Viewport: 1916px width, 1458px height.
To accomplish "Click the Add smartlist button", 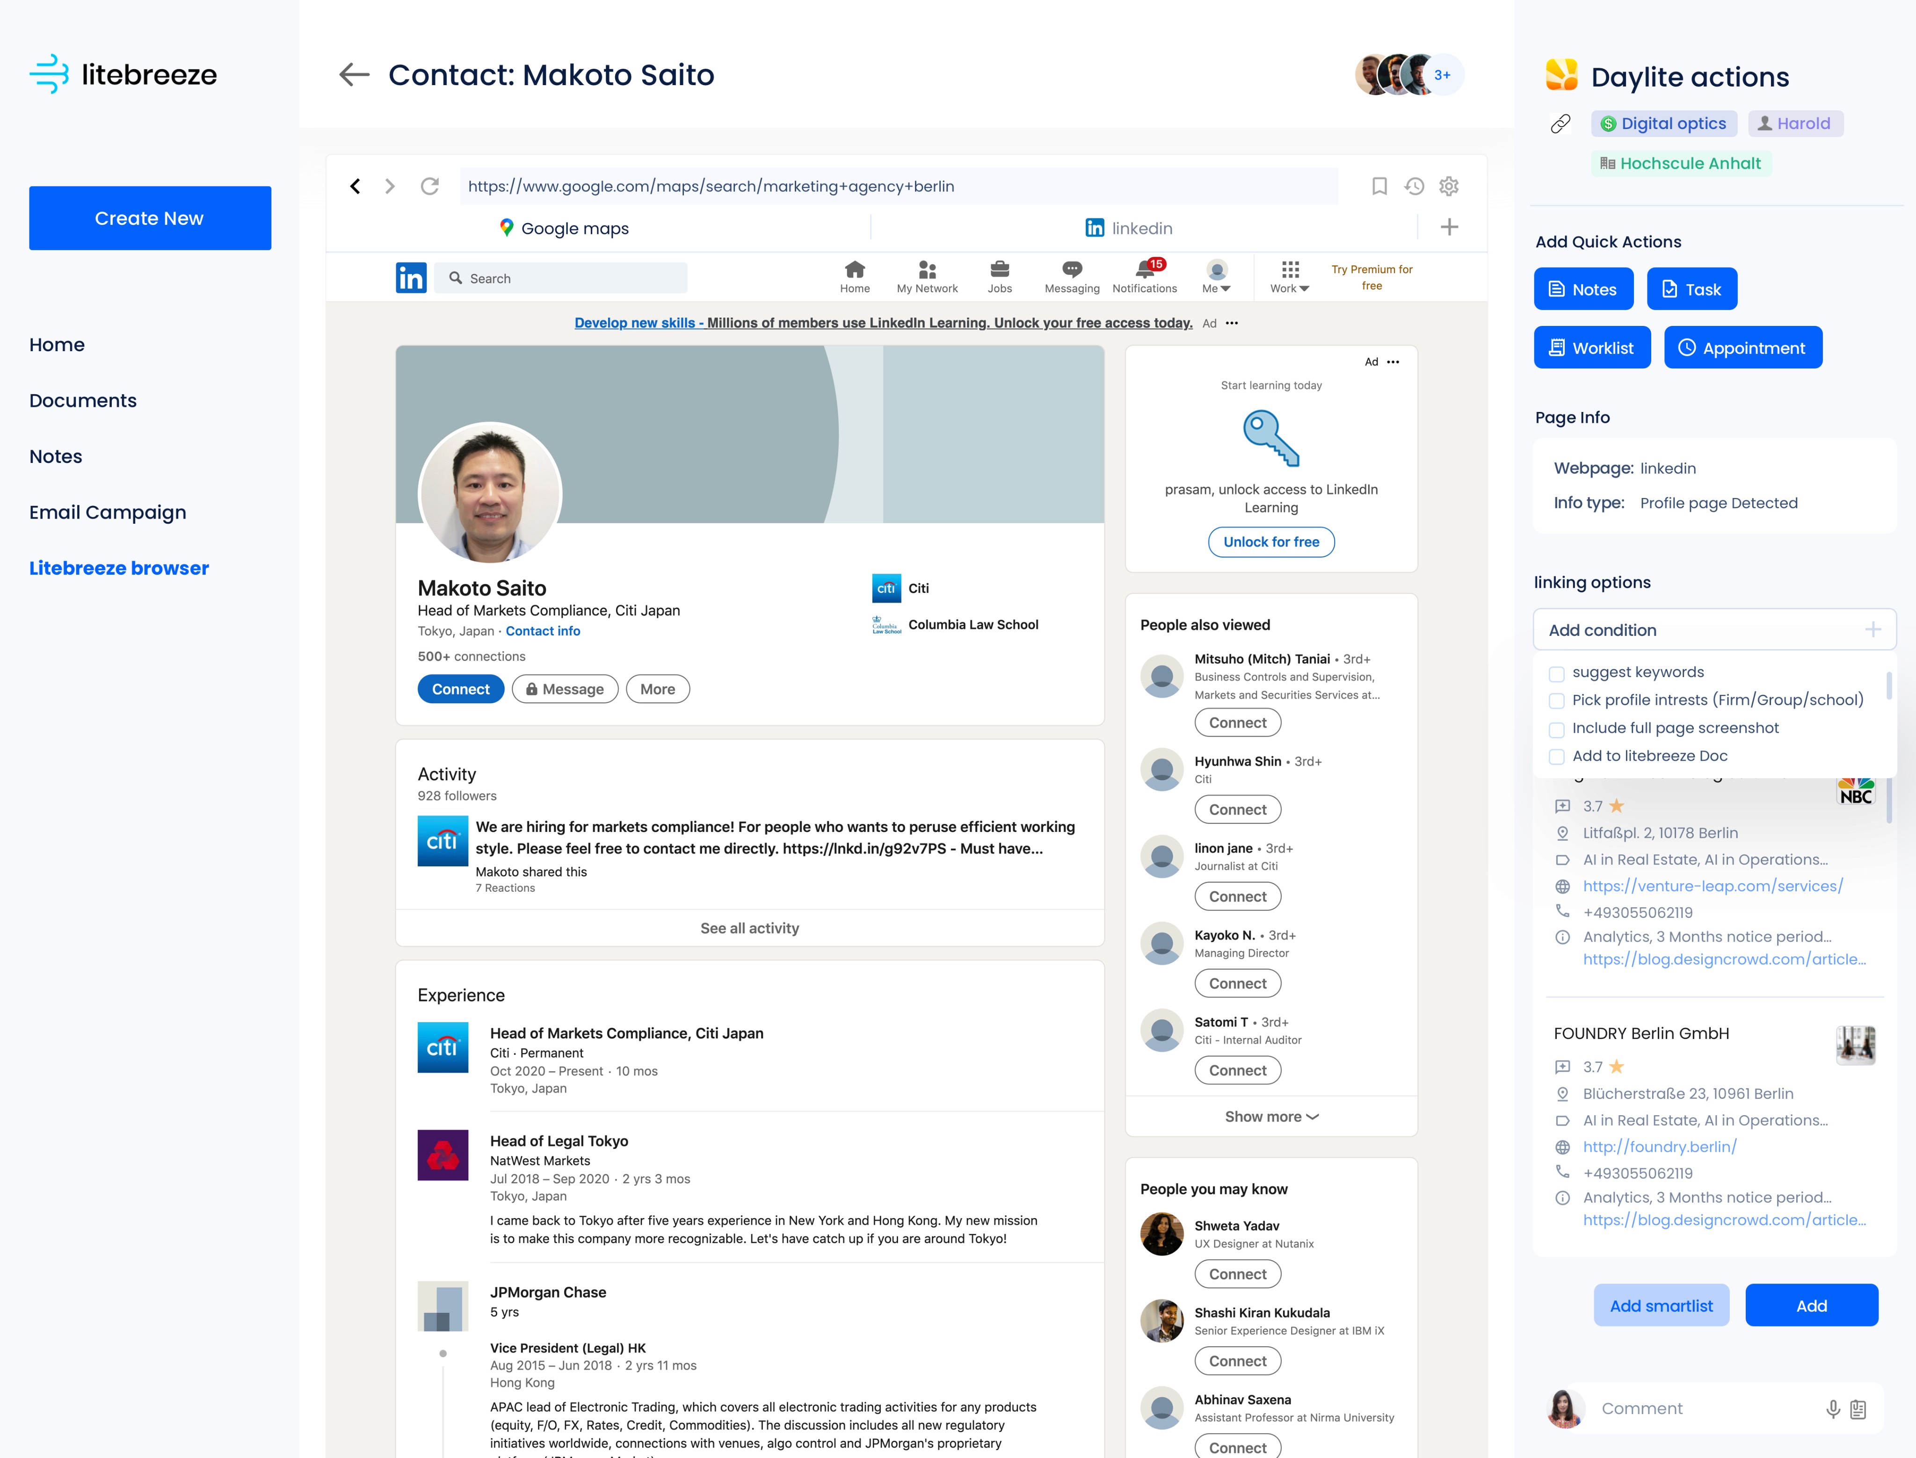I will (1661, 1305).
